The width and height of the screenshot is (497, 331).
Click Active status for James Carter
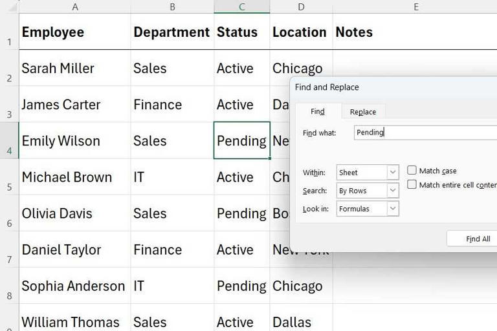(x=242, y=104)
